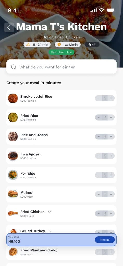Open the Porridge dish thumbnail

point(13,175)
